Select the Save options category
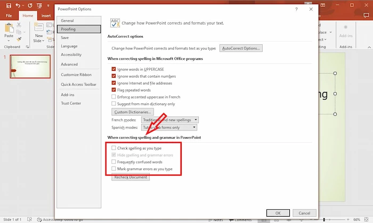 [x=79, y=38]
